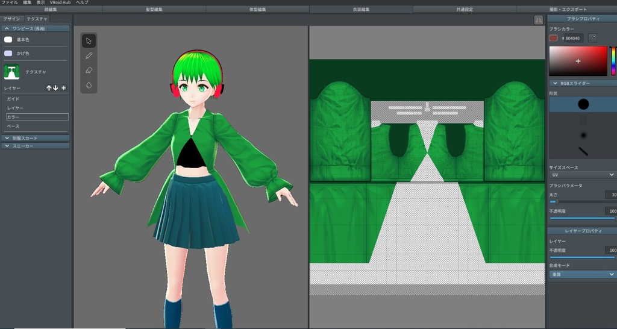Switch to the デザイン tab
Viewport: 617px width, 329px height.
click(x=11, y=19)
